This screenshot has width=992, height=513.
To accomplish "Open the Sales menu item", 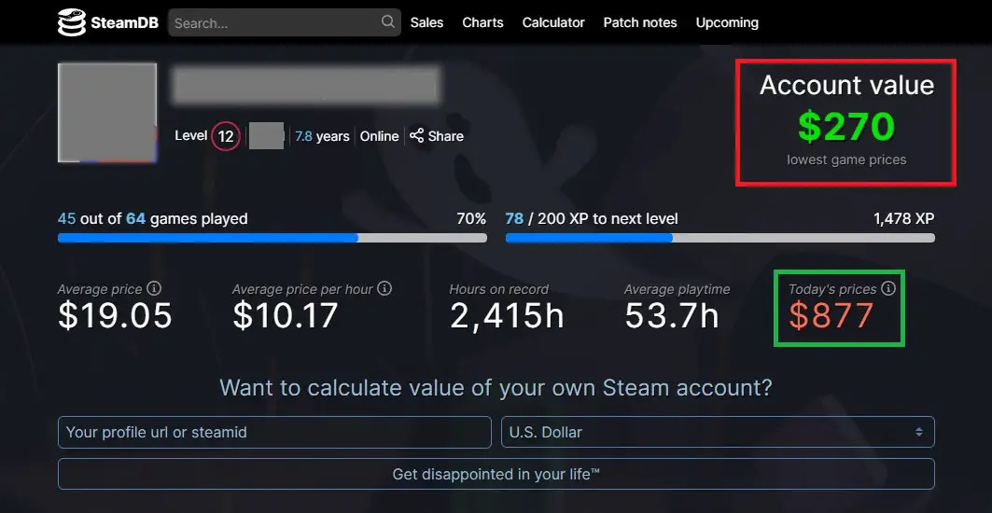I will click(x=426, y=22).
